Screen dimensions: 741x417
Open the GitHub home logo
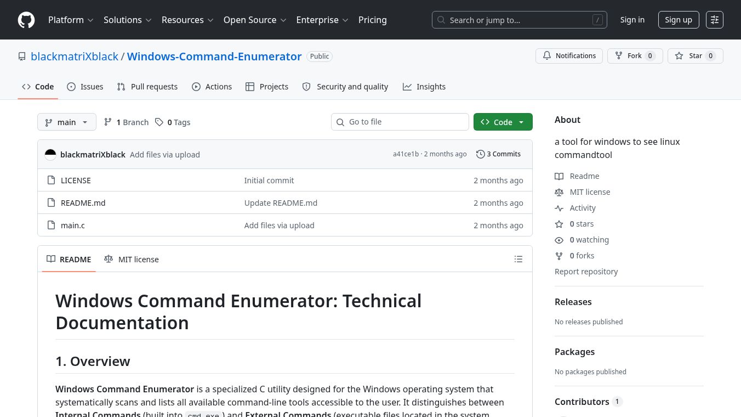click(26, 20)
